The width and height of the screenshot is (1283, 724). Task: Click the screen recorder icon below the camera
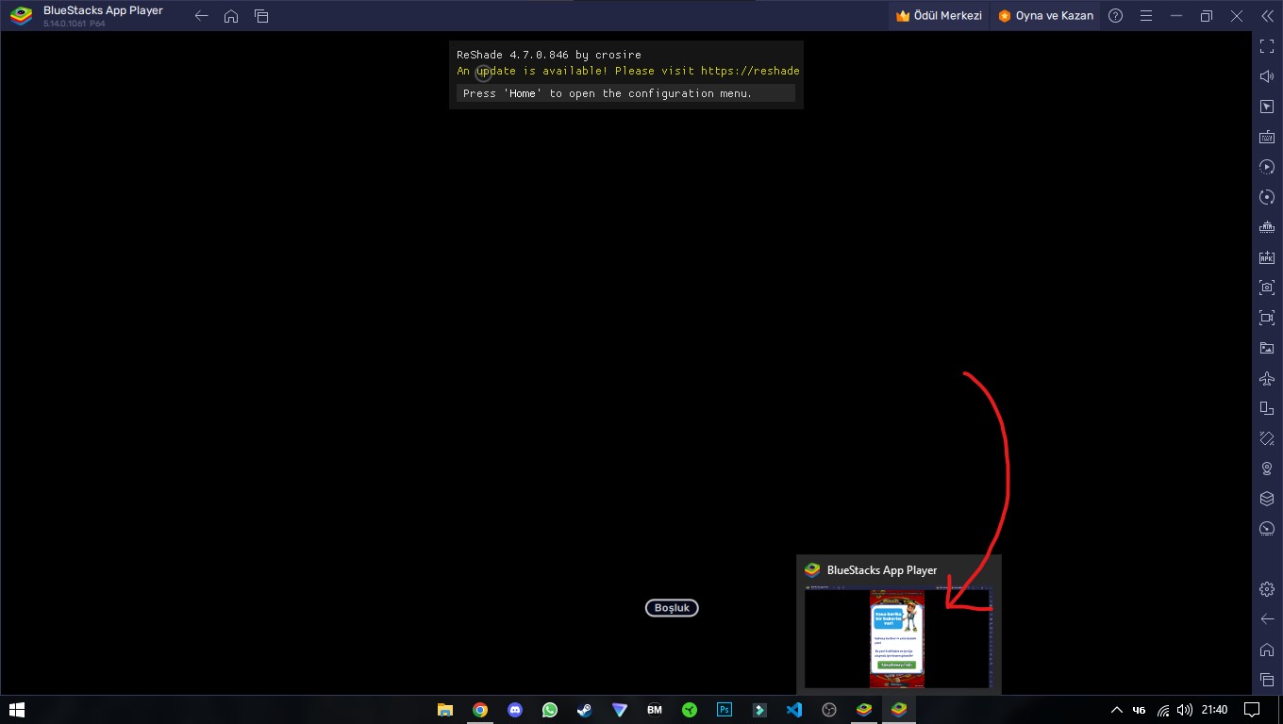1267,318
